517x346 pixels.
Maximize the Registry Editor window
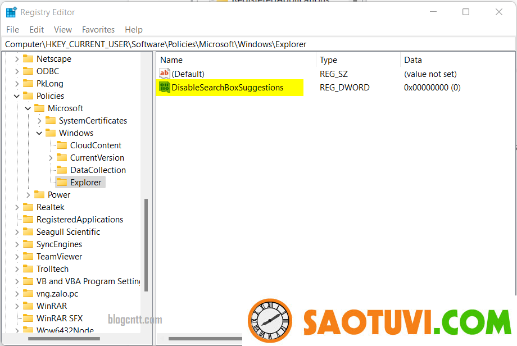click(466, 12)
